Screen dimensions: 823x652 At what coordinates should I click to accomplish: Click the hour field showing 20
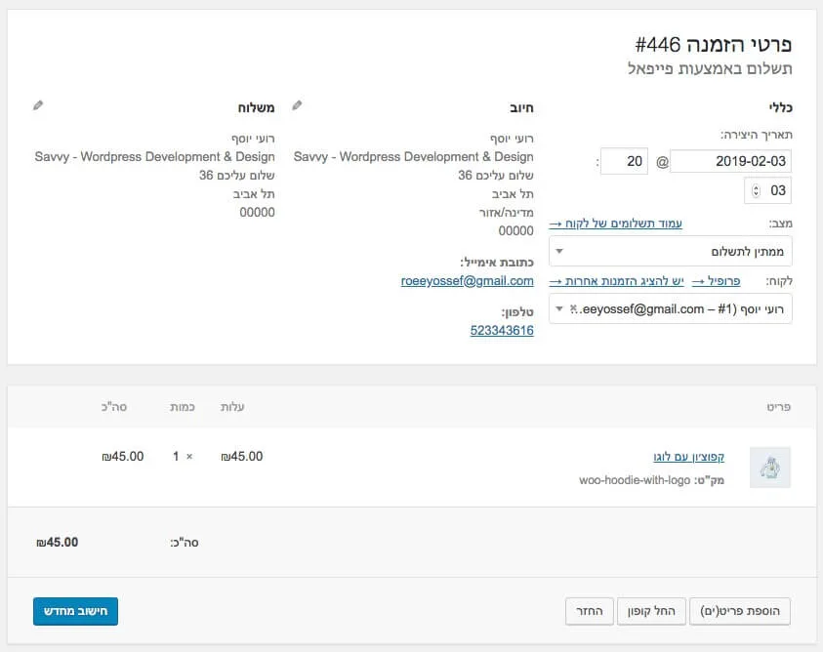coord(624,161)
